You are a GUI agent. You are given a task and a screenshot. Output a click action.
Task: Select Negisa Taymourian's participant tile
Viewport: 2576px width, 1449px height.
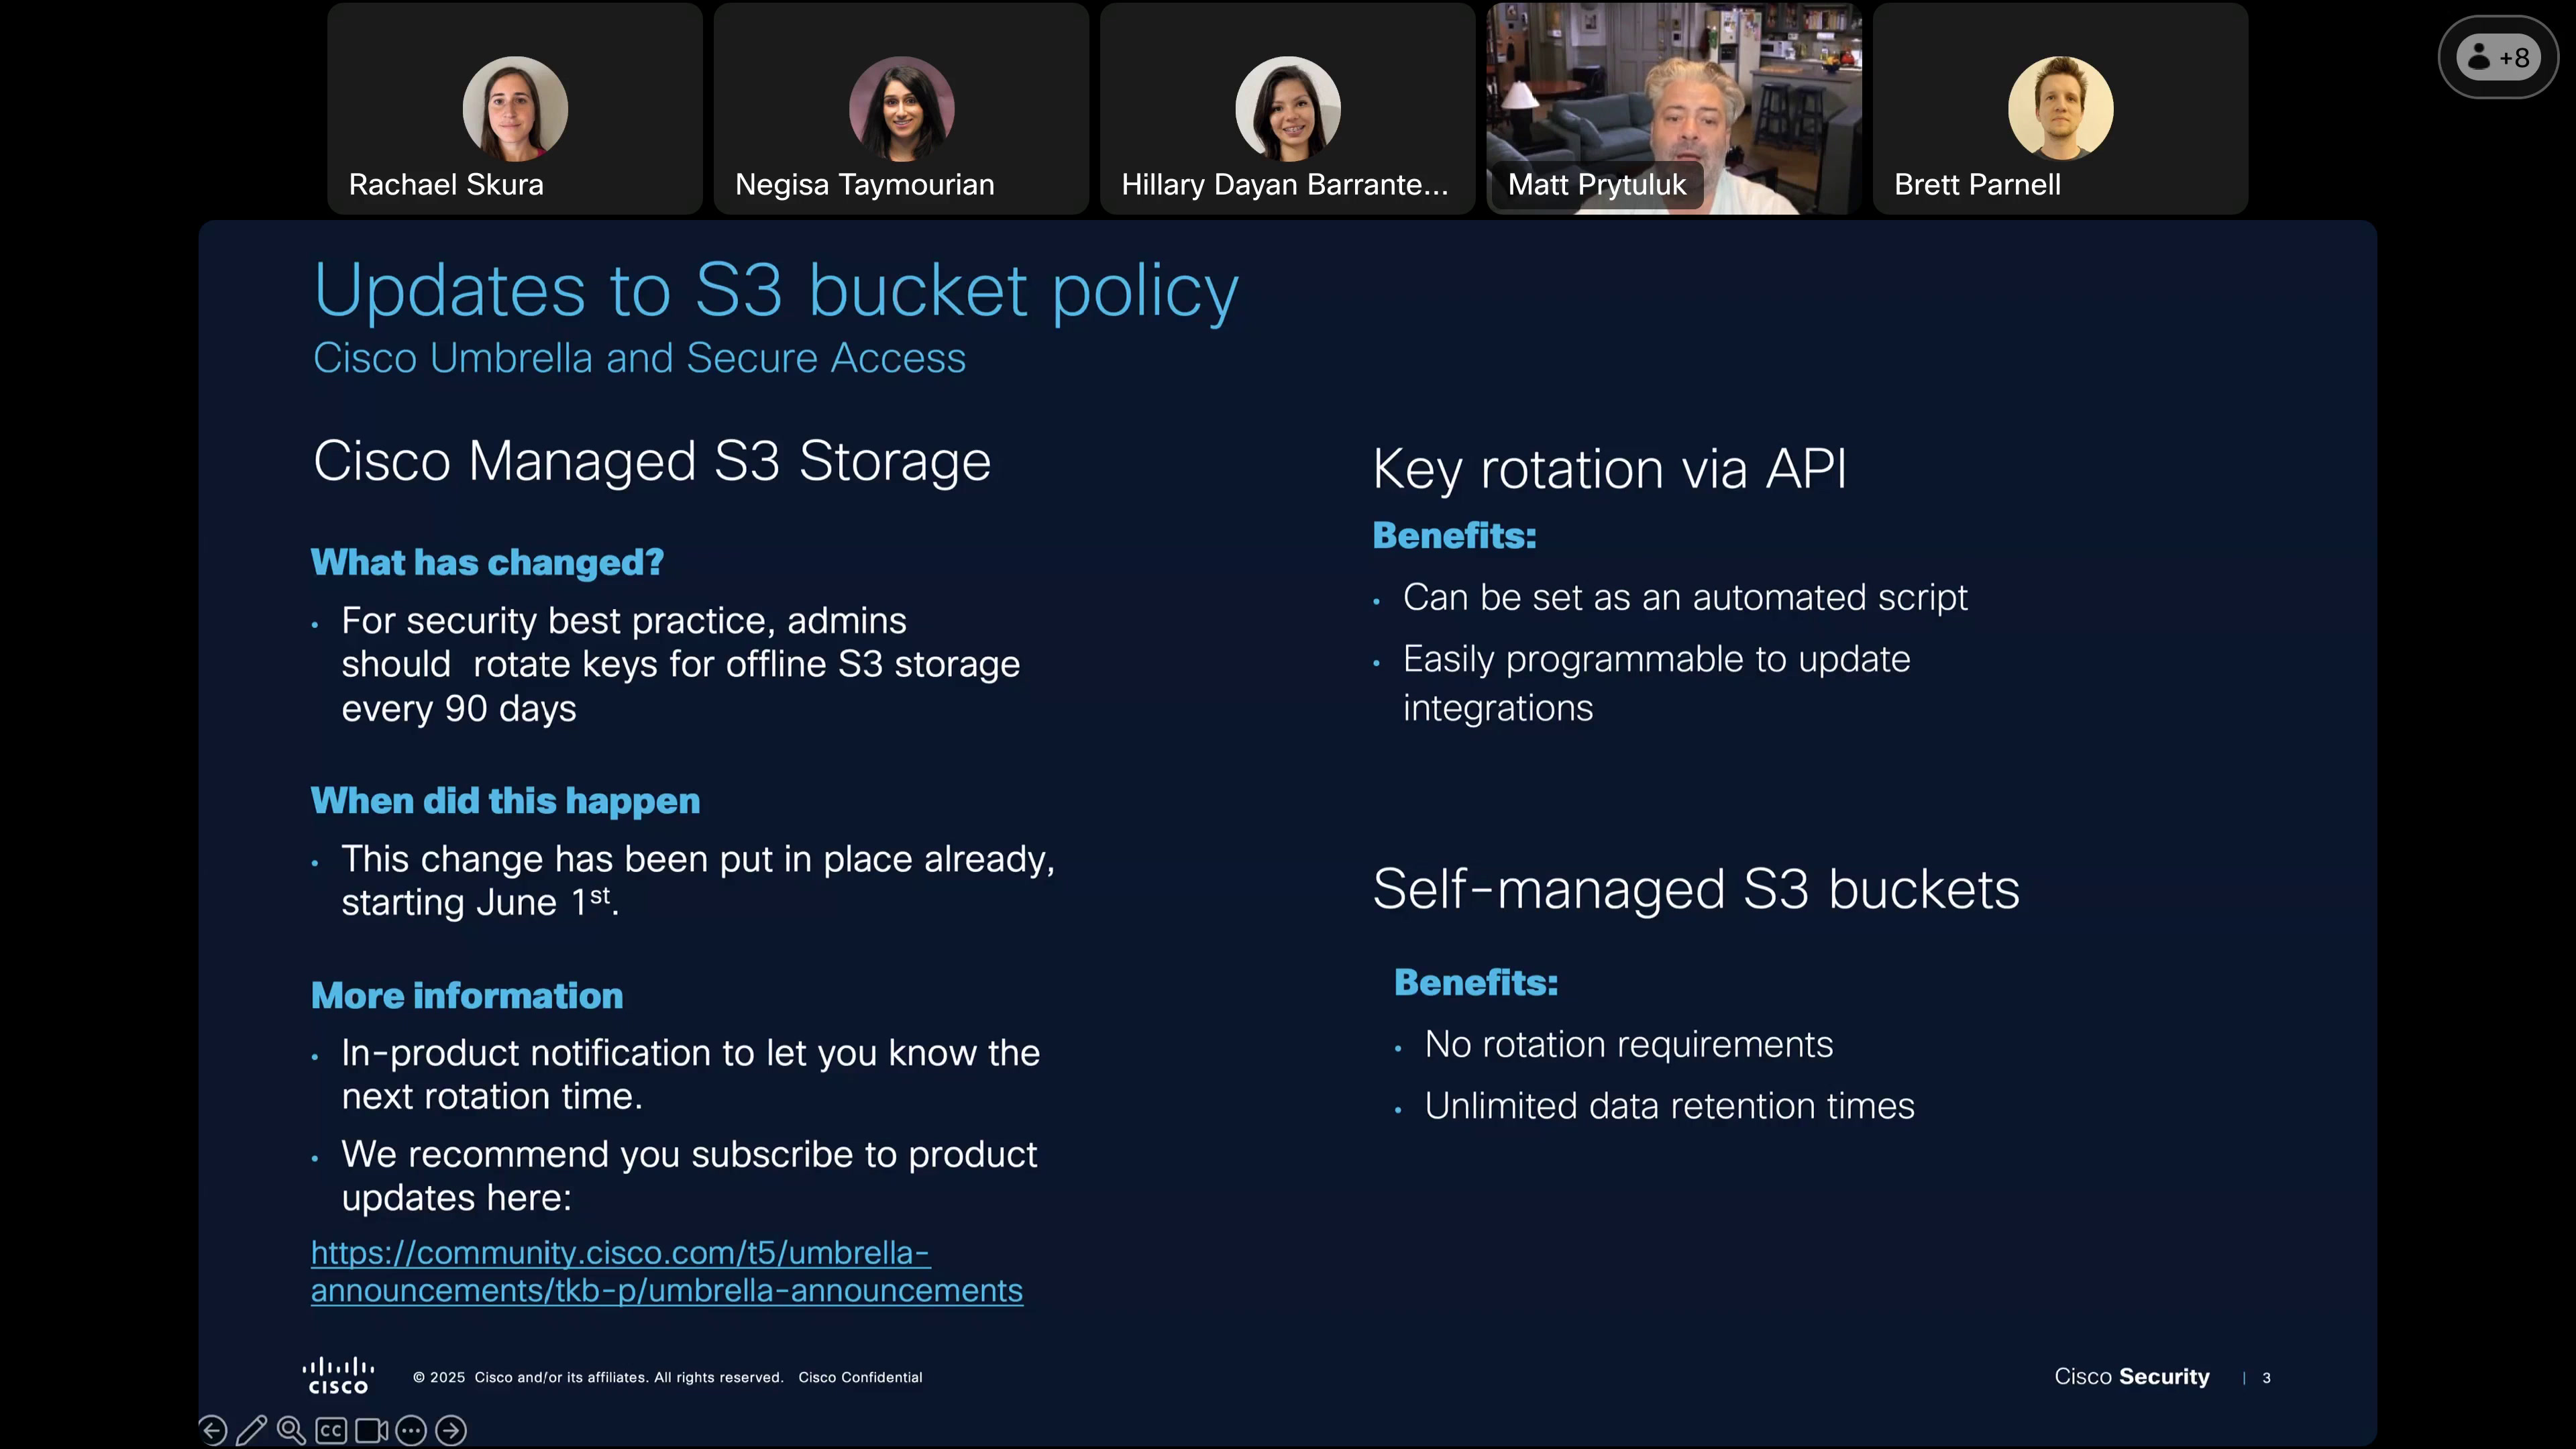[x=901, y=108]
